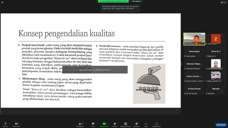Click the 'Penjual (merchant)' heading text

click(x=33, y=45)
